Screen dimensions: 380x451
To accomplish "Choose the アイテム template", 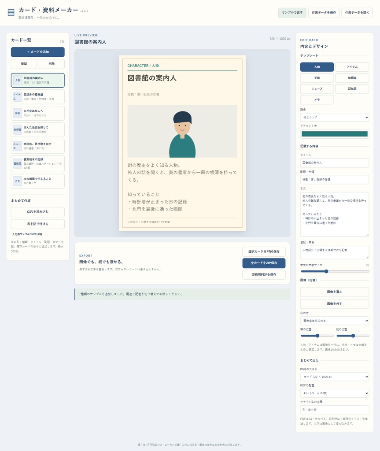I will click(x=352, y=67).
